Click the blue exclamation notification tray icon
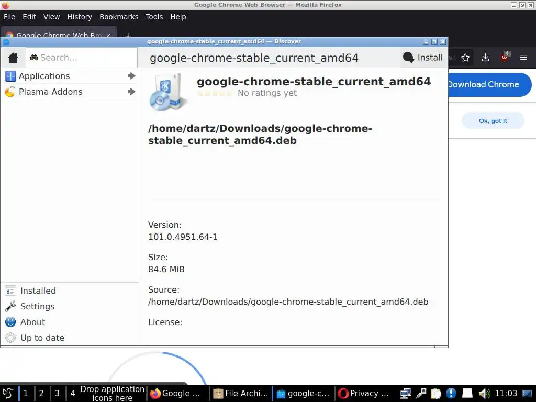This screenshot has height=402, width=536. tap(451, 394)
